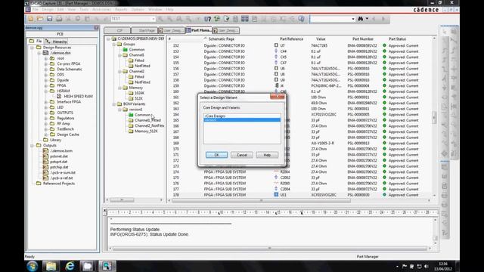This screenshot has height=272, width=484.
Task: Open the TEST combo box in toolbar
Action: pyautogui.click(x=133, y=19)
